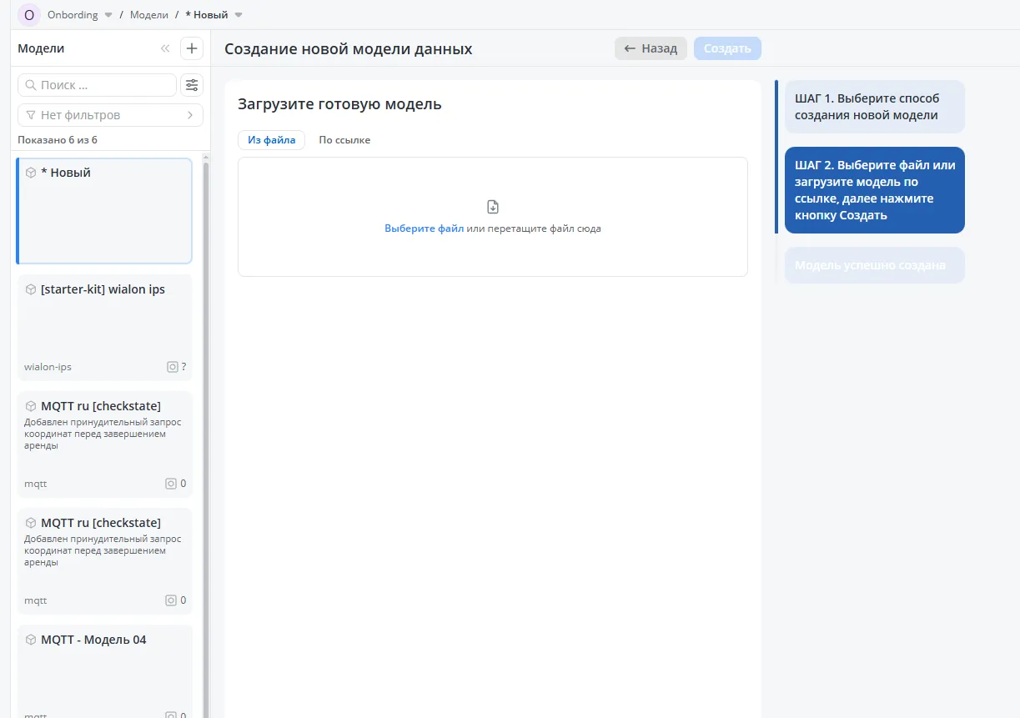1020x718 pixels.
Task: Collapse the Модели sidebar with double chevron
Action: pos(165,48)
